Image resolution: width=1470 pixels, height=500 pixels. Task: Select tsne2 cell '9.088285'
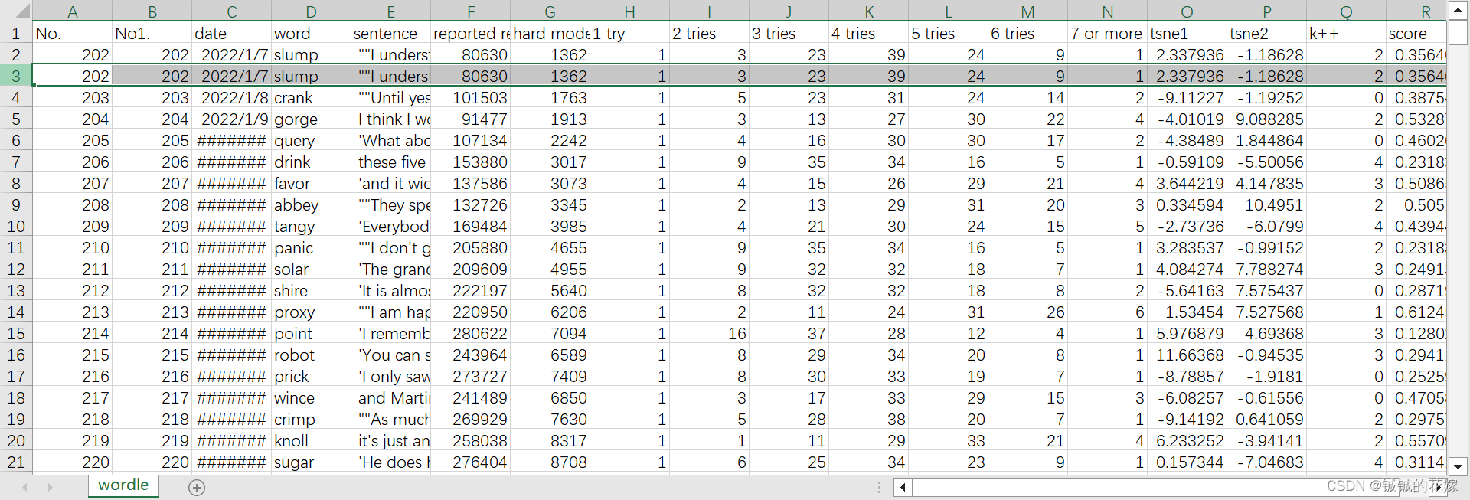click(1267, 119)
